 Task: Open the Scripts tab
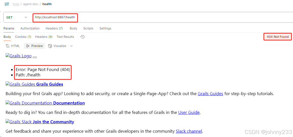click(88, 28)
